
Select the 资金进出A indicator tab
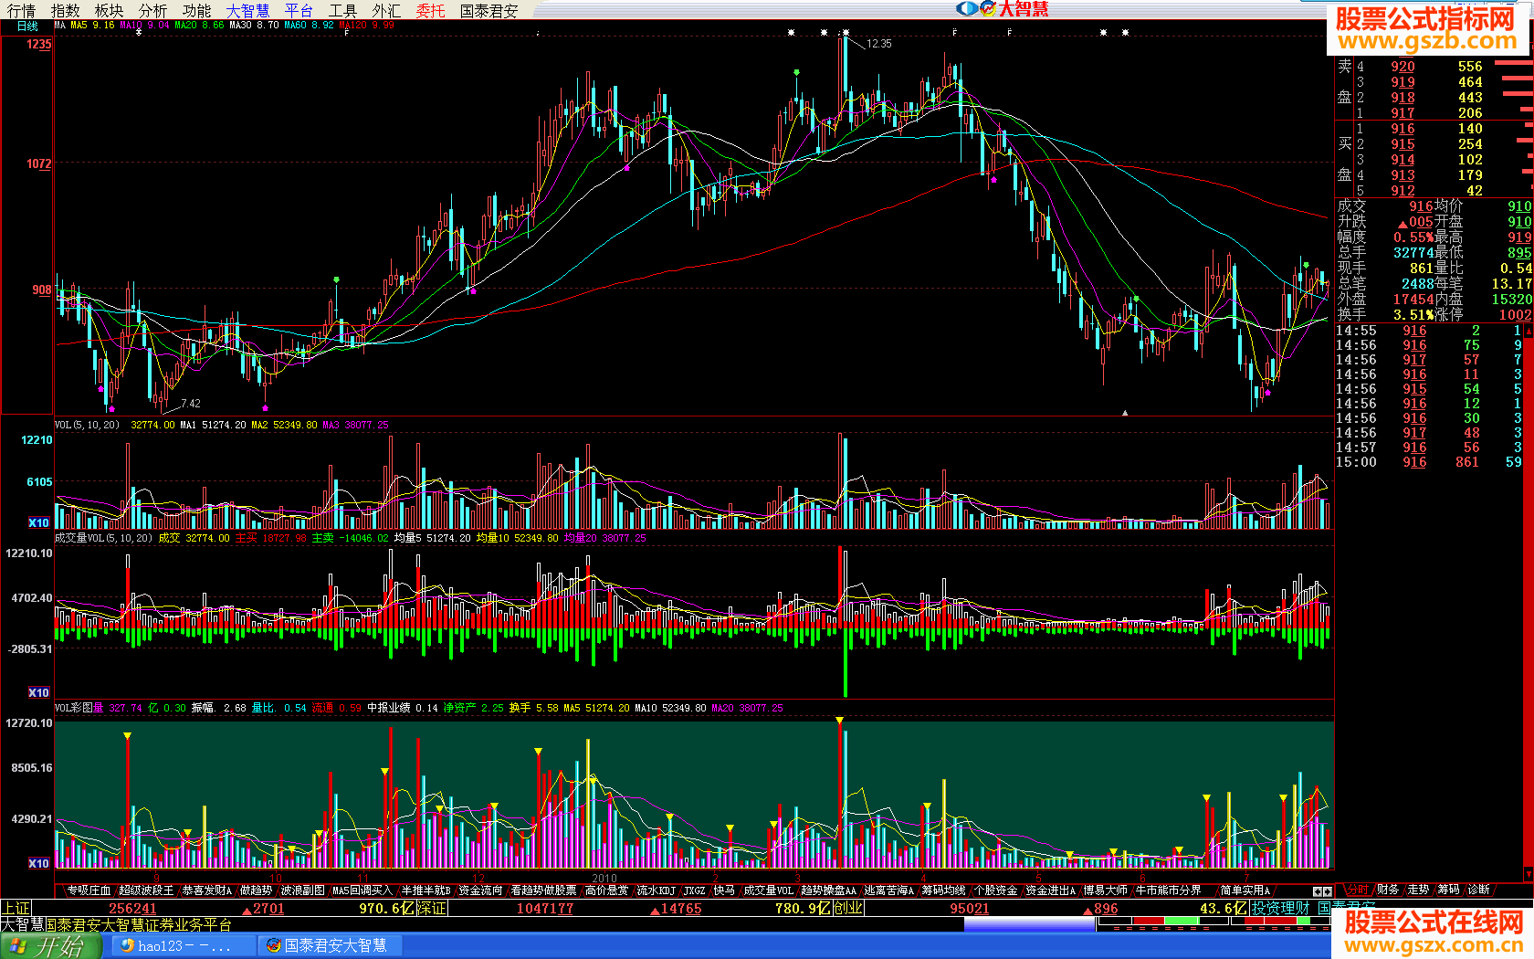[x=1051, y=890]
